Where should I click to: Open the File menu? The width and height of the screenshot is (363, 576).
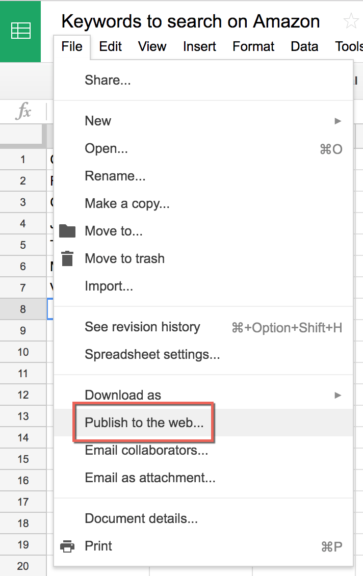[x=72, y=47]
